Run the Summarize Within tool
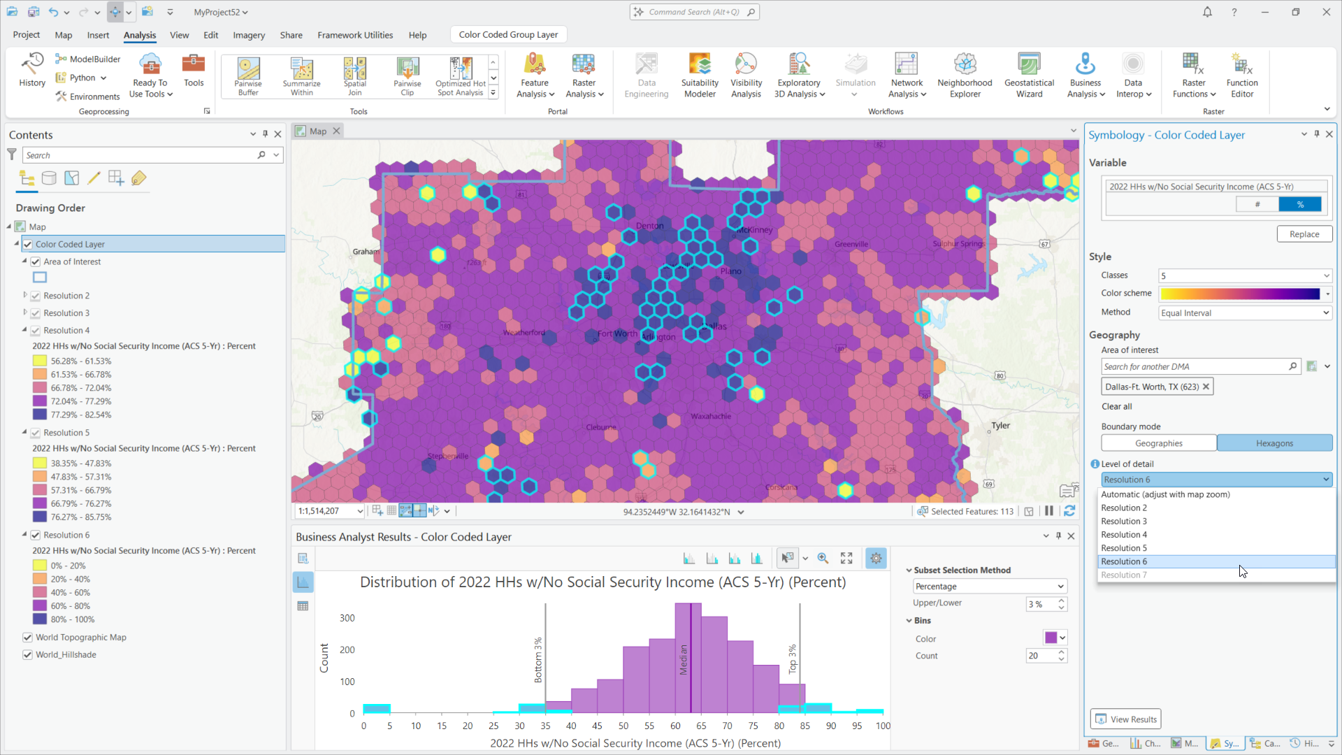This screenshot has width=1342, height=755. pos(302,76)
